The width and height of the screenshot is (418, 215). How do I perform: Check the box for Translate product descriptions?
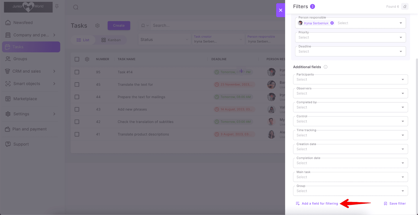(77, 134)
